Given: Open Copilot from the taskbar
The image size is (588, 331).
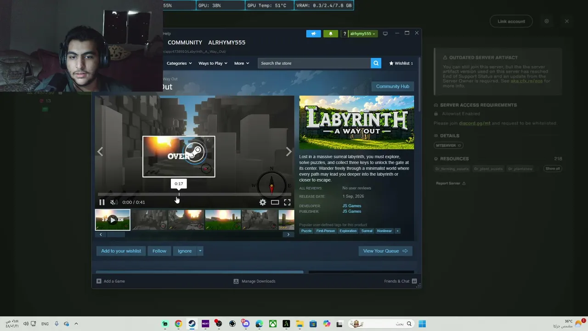Looking at the screenshot, I should click(327, 324).
